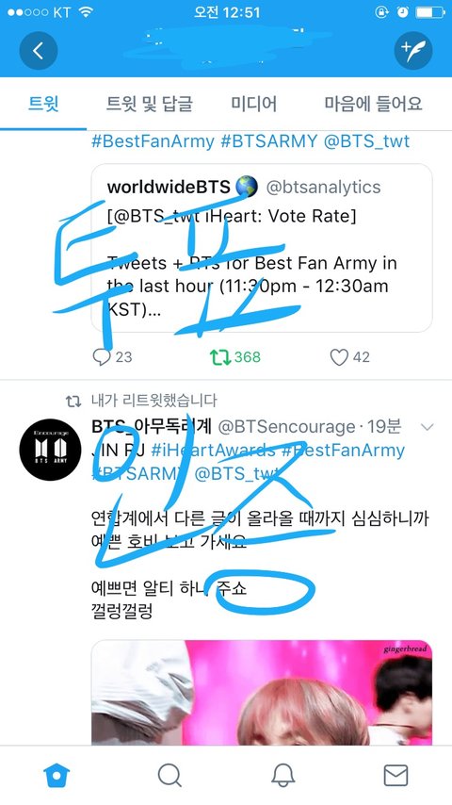
Task: Open the Messages envelope icon
Action: (396, 775)
